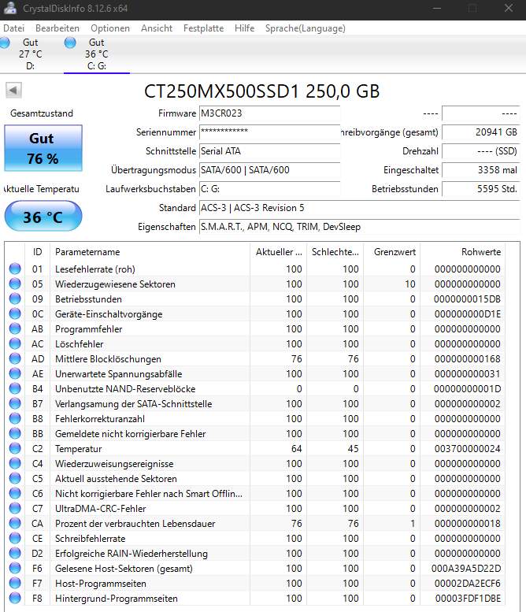Select the C: G: disk tab

click(x=97, y=54)
